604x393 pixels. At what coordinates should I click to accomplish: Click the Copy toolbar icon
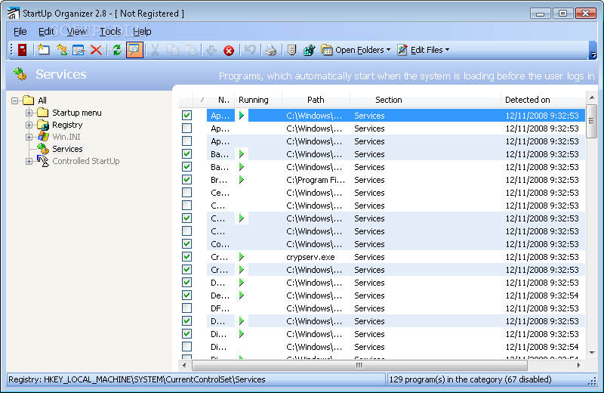(173, 50)
